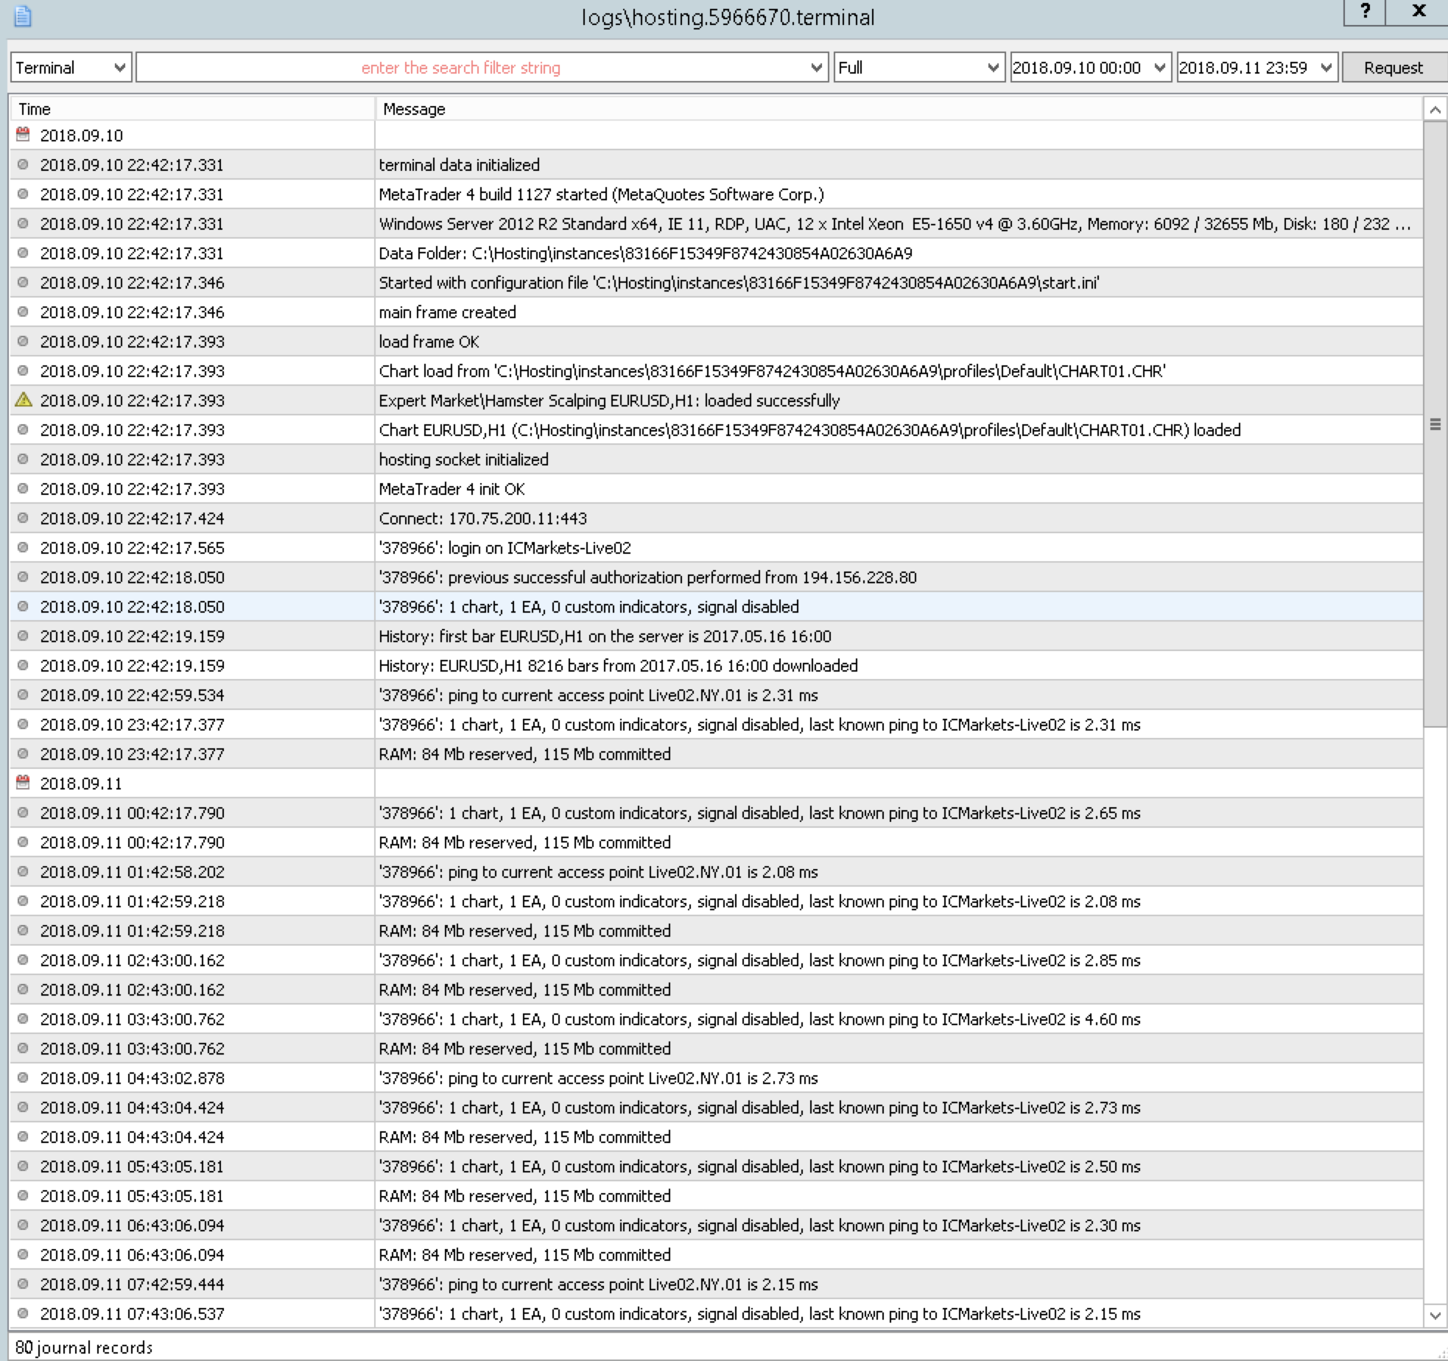Click the help question mark button
1448x1361 pixels.
1365,12
